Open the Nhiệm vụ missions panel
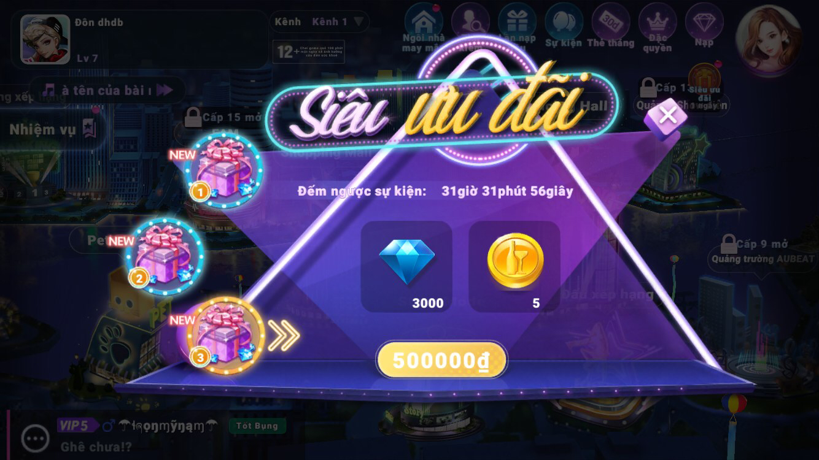Viewport: 819px width, 460px height. click(x=52, y=129)
